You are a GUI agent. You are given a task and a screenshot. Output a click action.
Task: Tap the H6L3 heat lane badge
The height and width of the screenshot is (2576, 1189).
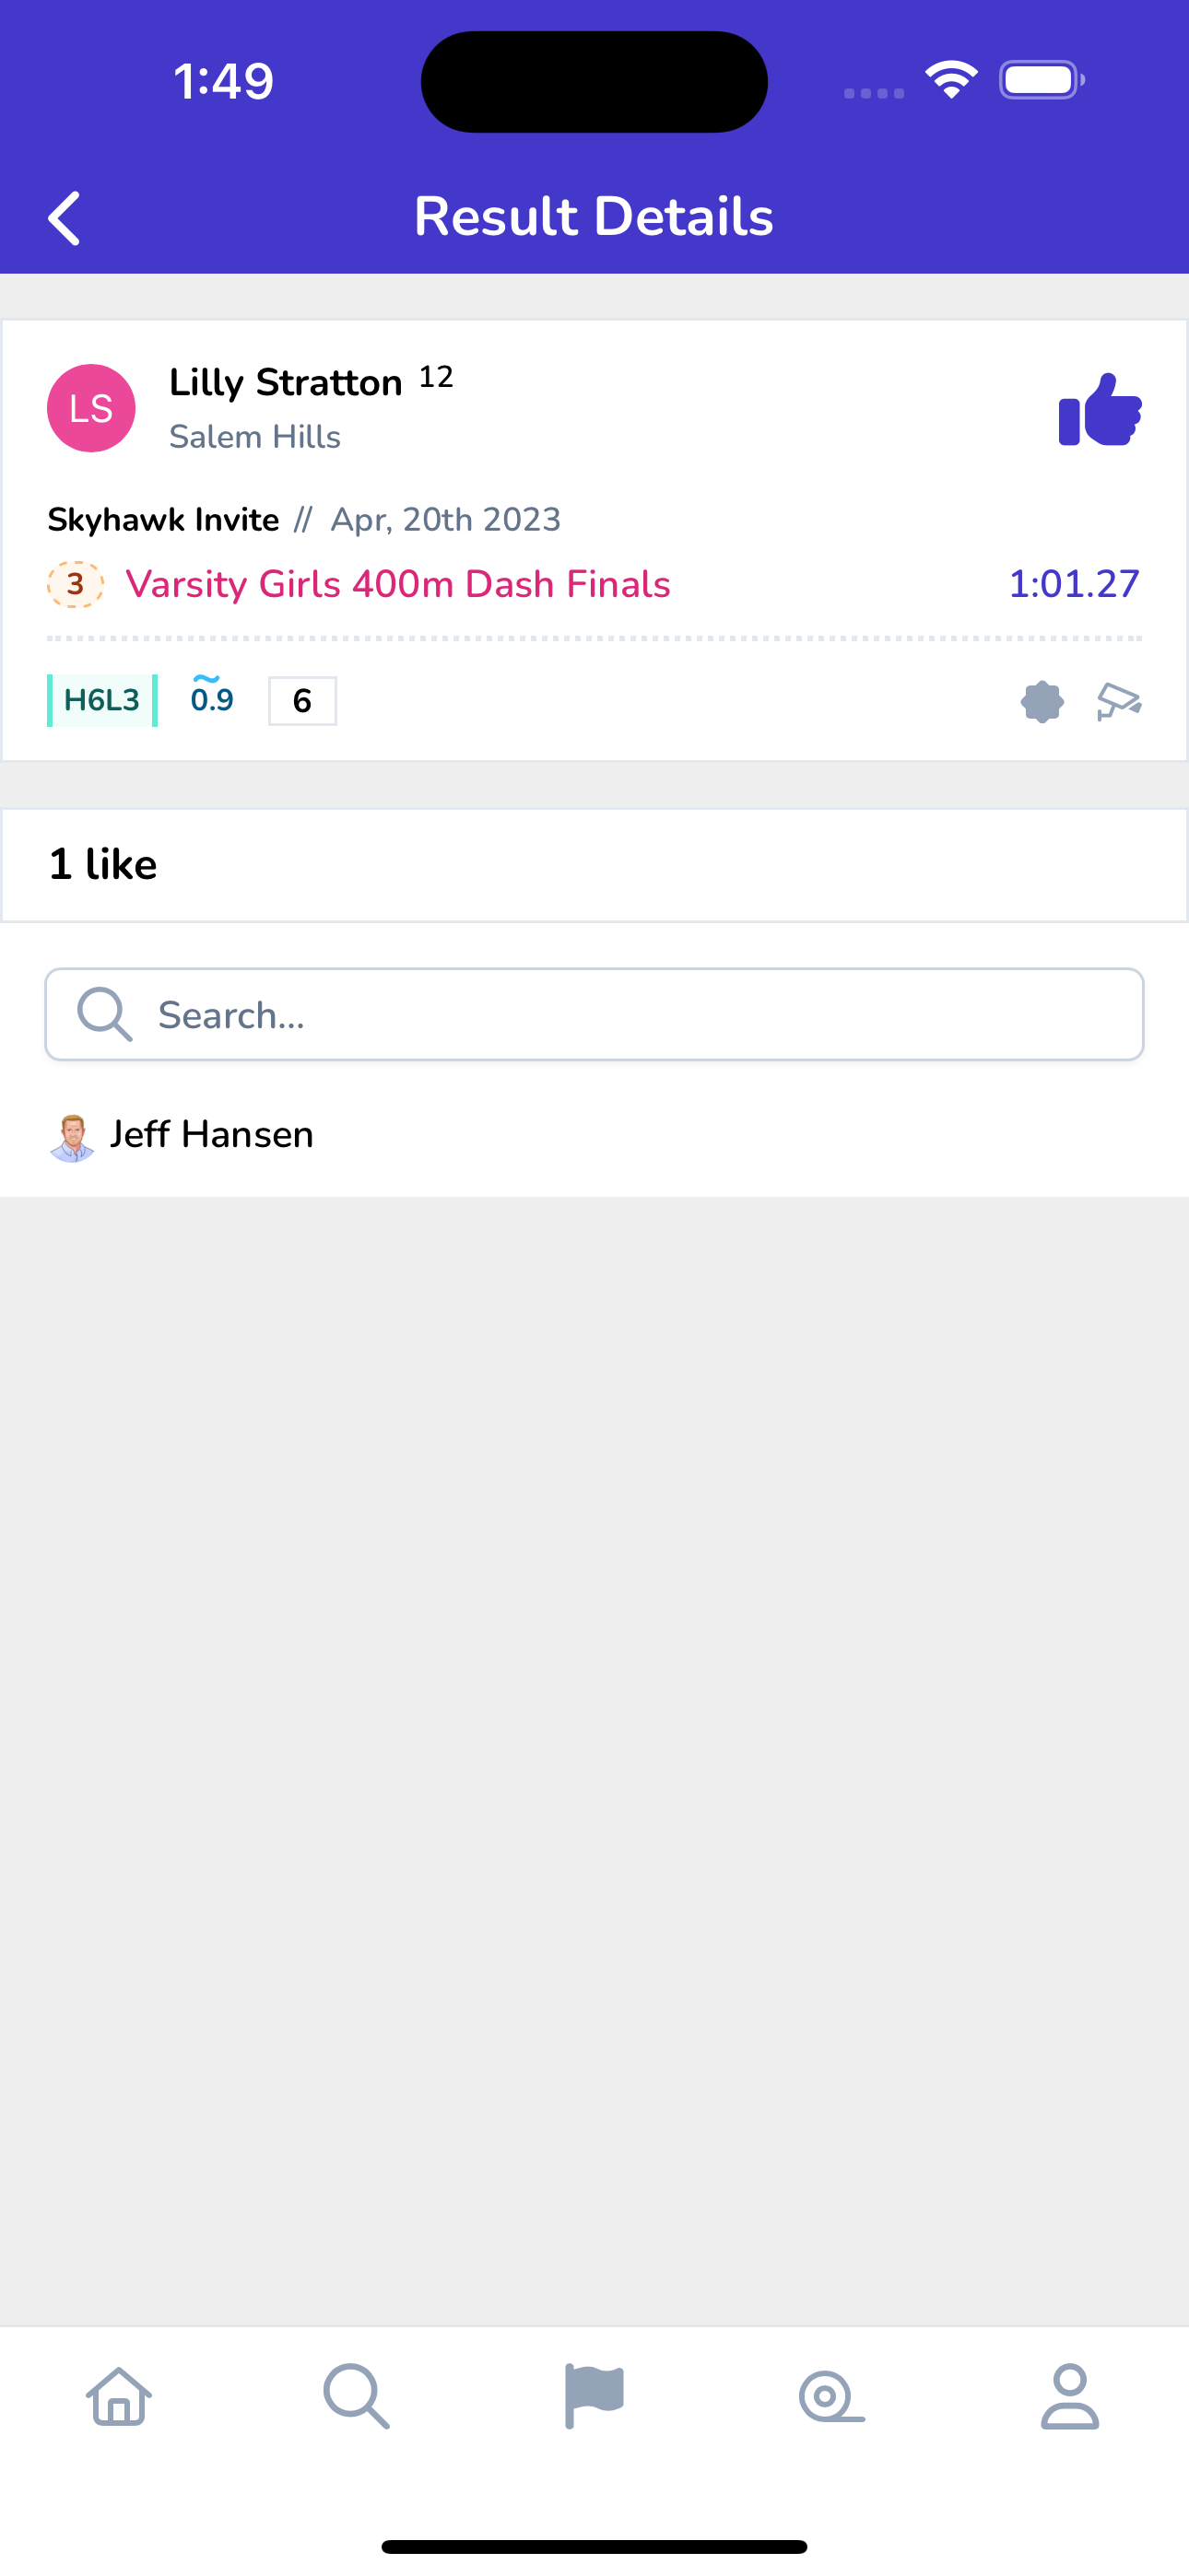102,700
